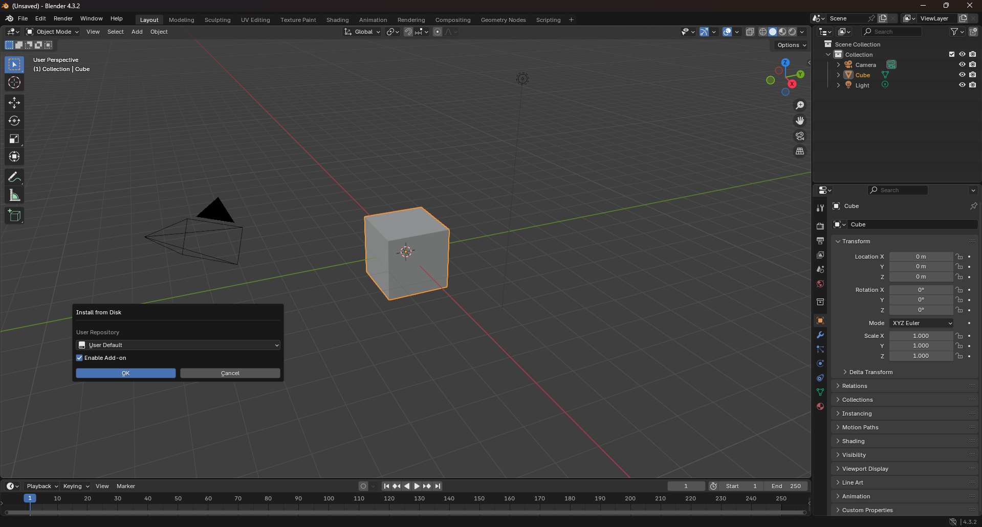Viewport: 982px width, 527px height.
Task: Open the XYZ Euler rotation mode dropdown
Action: point(921,323)
